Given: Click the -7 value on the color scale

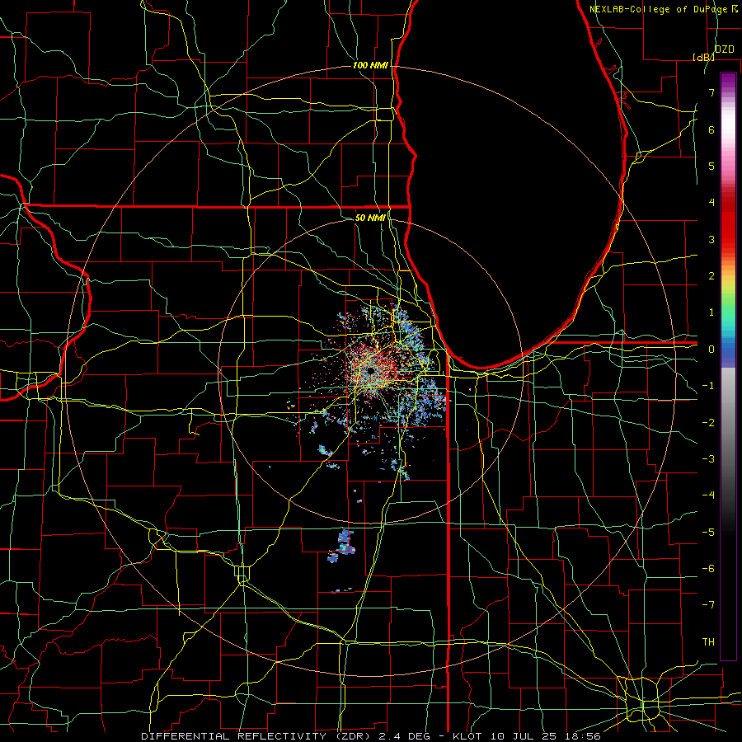Looking at the screenshot, I should tap(708, 605).
